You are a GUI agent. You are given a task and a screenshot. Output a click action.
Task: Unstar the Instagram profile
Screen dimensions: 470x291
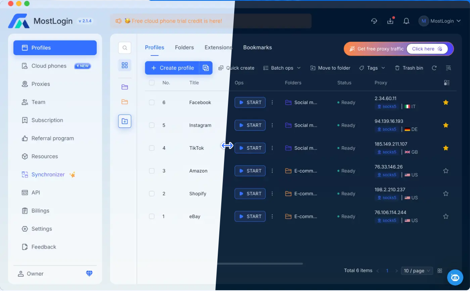tap(446, 125)
